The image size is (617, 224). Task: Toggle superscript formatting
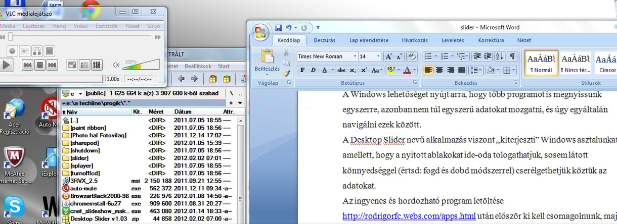coord(364,70)
